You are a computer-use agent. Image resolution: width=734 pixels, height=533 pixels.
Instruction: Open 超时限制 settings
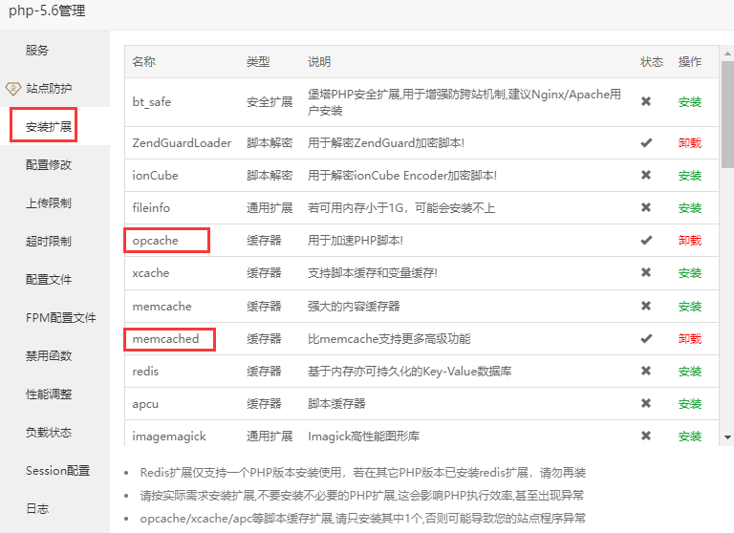(49, 241)
